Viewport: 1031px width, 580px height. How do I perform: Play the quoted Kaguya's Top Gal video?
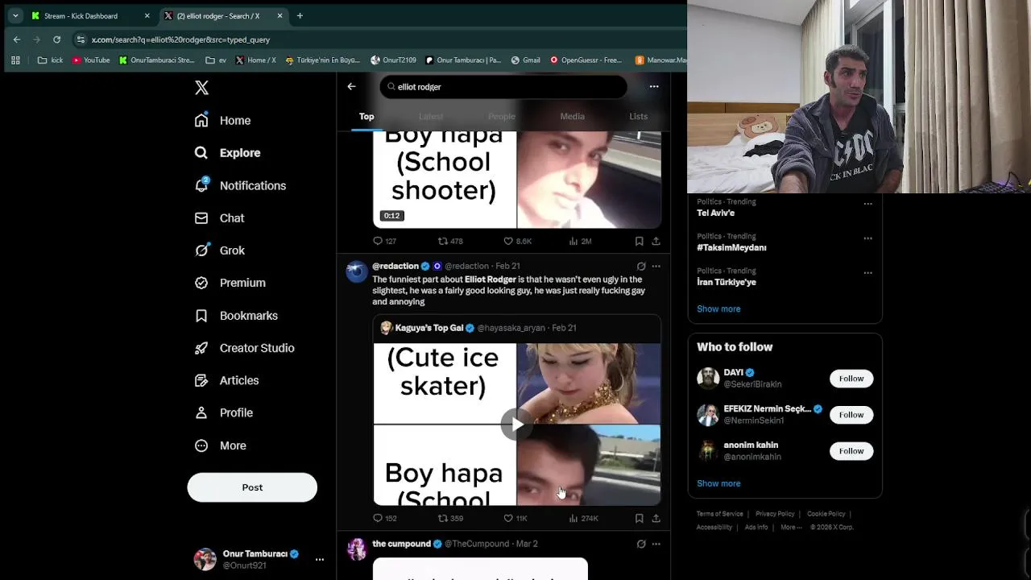coord(516,425)
